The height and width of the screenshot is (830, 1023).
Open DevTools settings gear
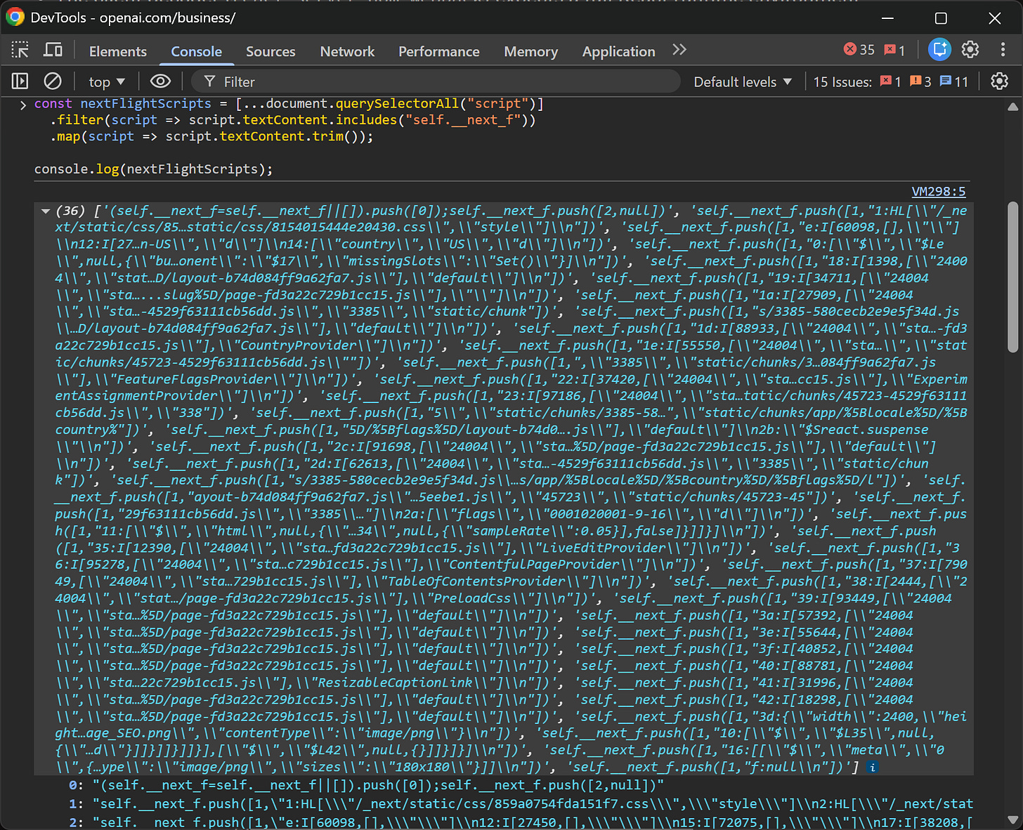coord(970,49)
